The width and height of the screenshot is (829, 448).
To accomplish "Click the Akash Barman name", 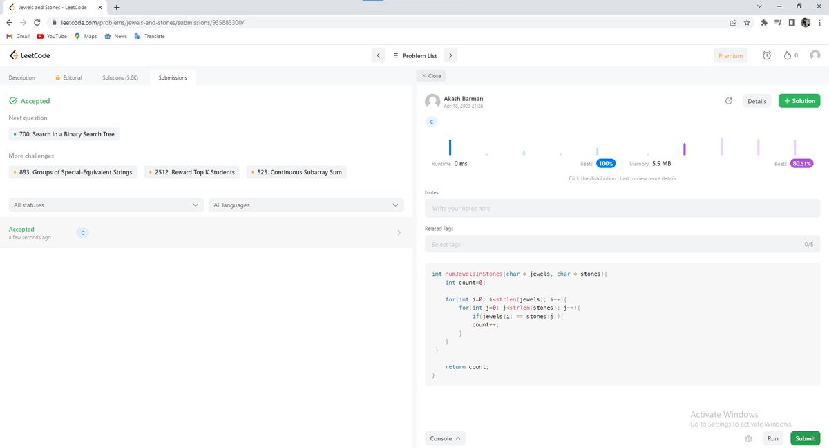I will [463, 98].
